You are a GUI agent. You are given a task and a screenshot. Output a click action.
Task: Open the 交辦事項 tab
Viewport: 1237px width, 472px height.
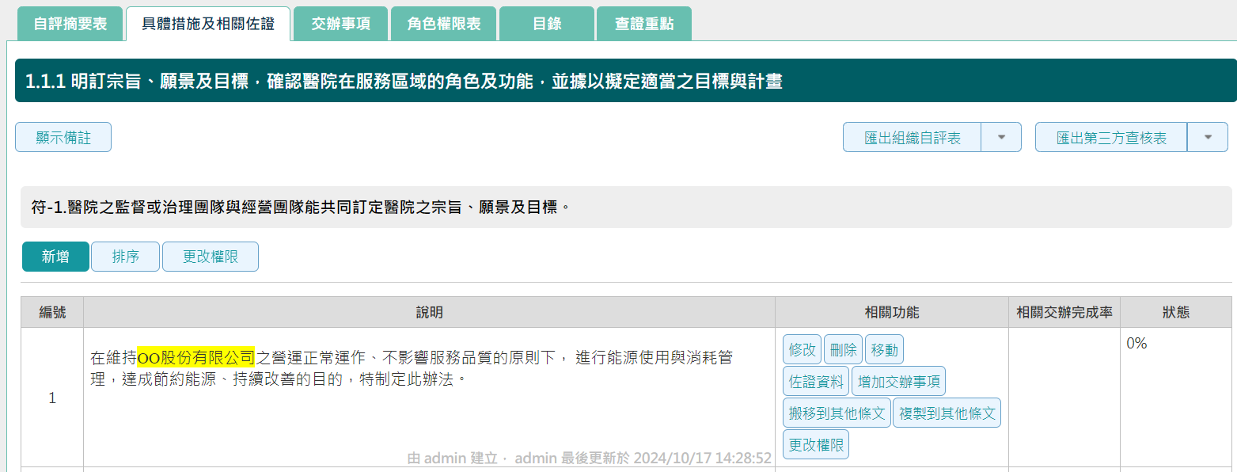[x=340, y=24]
